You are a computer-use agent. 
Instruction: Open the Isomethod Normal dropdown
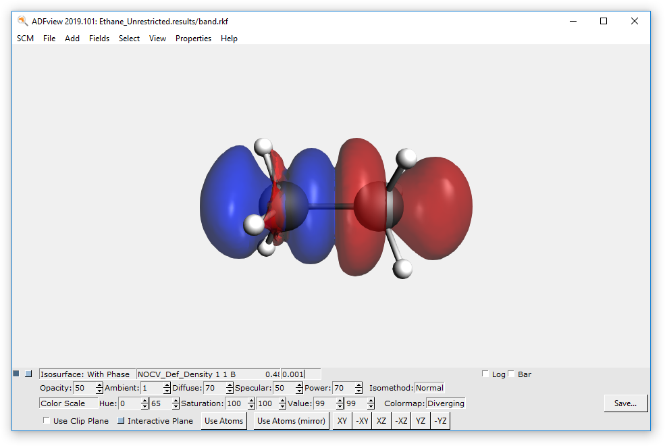coord(430,387)
